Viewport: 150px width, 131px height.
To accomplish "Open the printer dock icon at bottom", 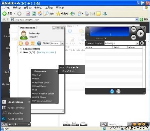I will click(75, 124).
